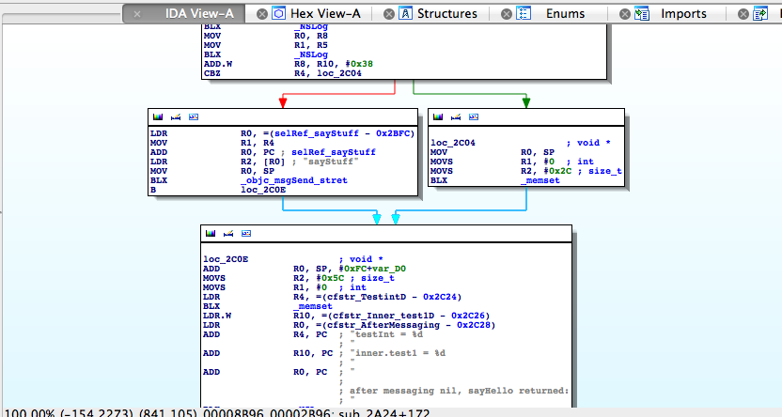Click the ADD R10, PC instruction
The width and height of the screenshot is (782, 417).
268,353
